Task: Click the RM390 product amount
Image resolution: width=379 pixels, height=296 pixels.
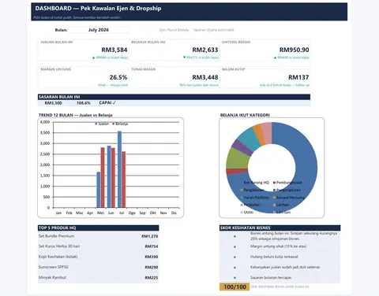Action: coord(152,257)
